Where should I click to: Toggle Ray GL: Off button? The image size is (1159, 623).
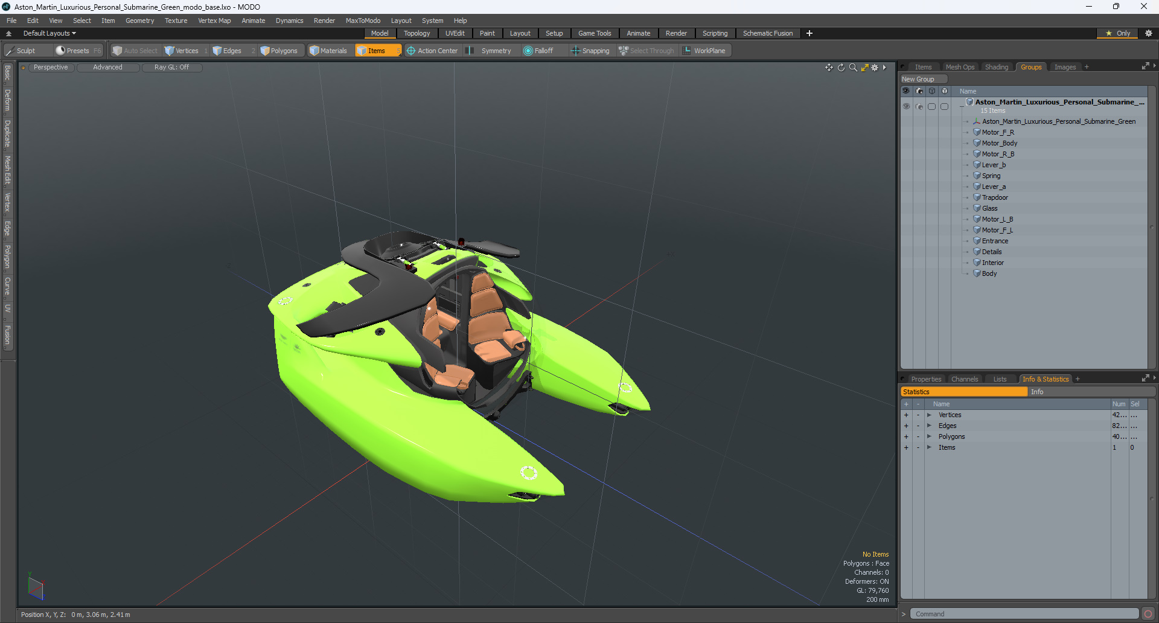click(x=171, y=67)
